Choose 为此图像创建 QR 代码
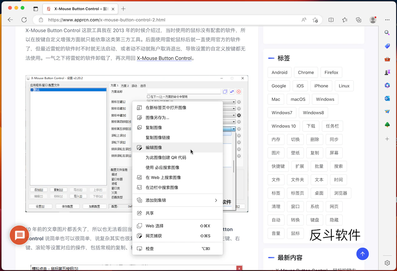 178,157
